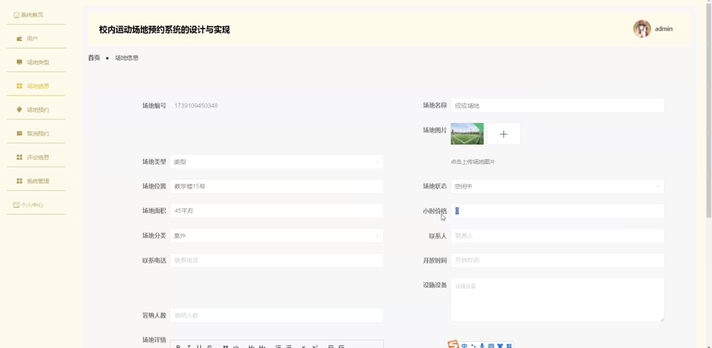Click inside the 设施设备 text area
The image size is (712, 348).
557,299
